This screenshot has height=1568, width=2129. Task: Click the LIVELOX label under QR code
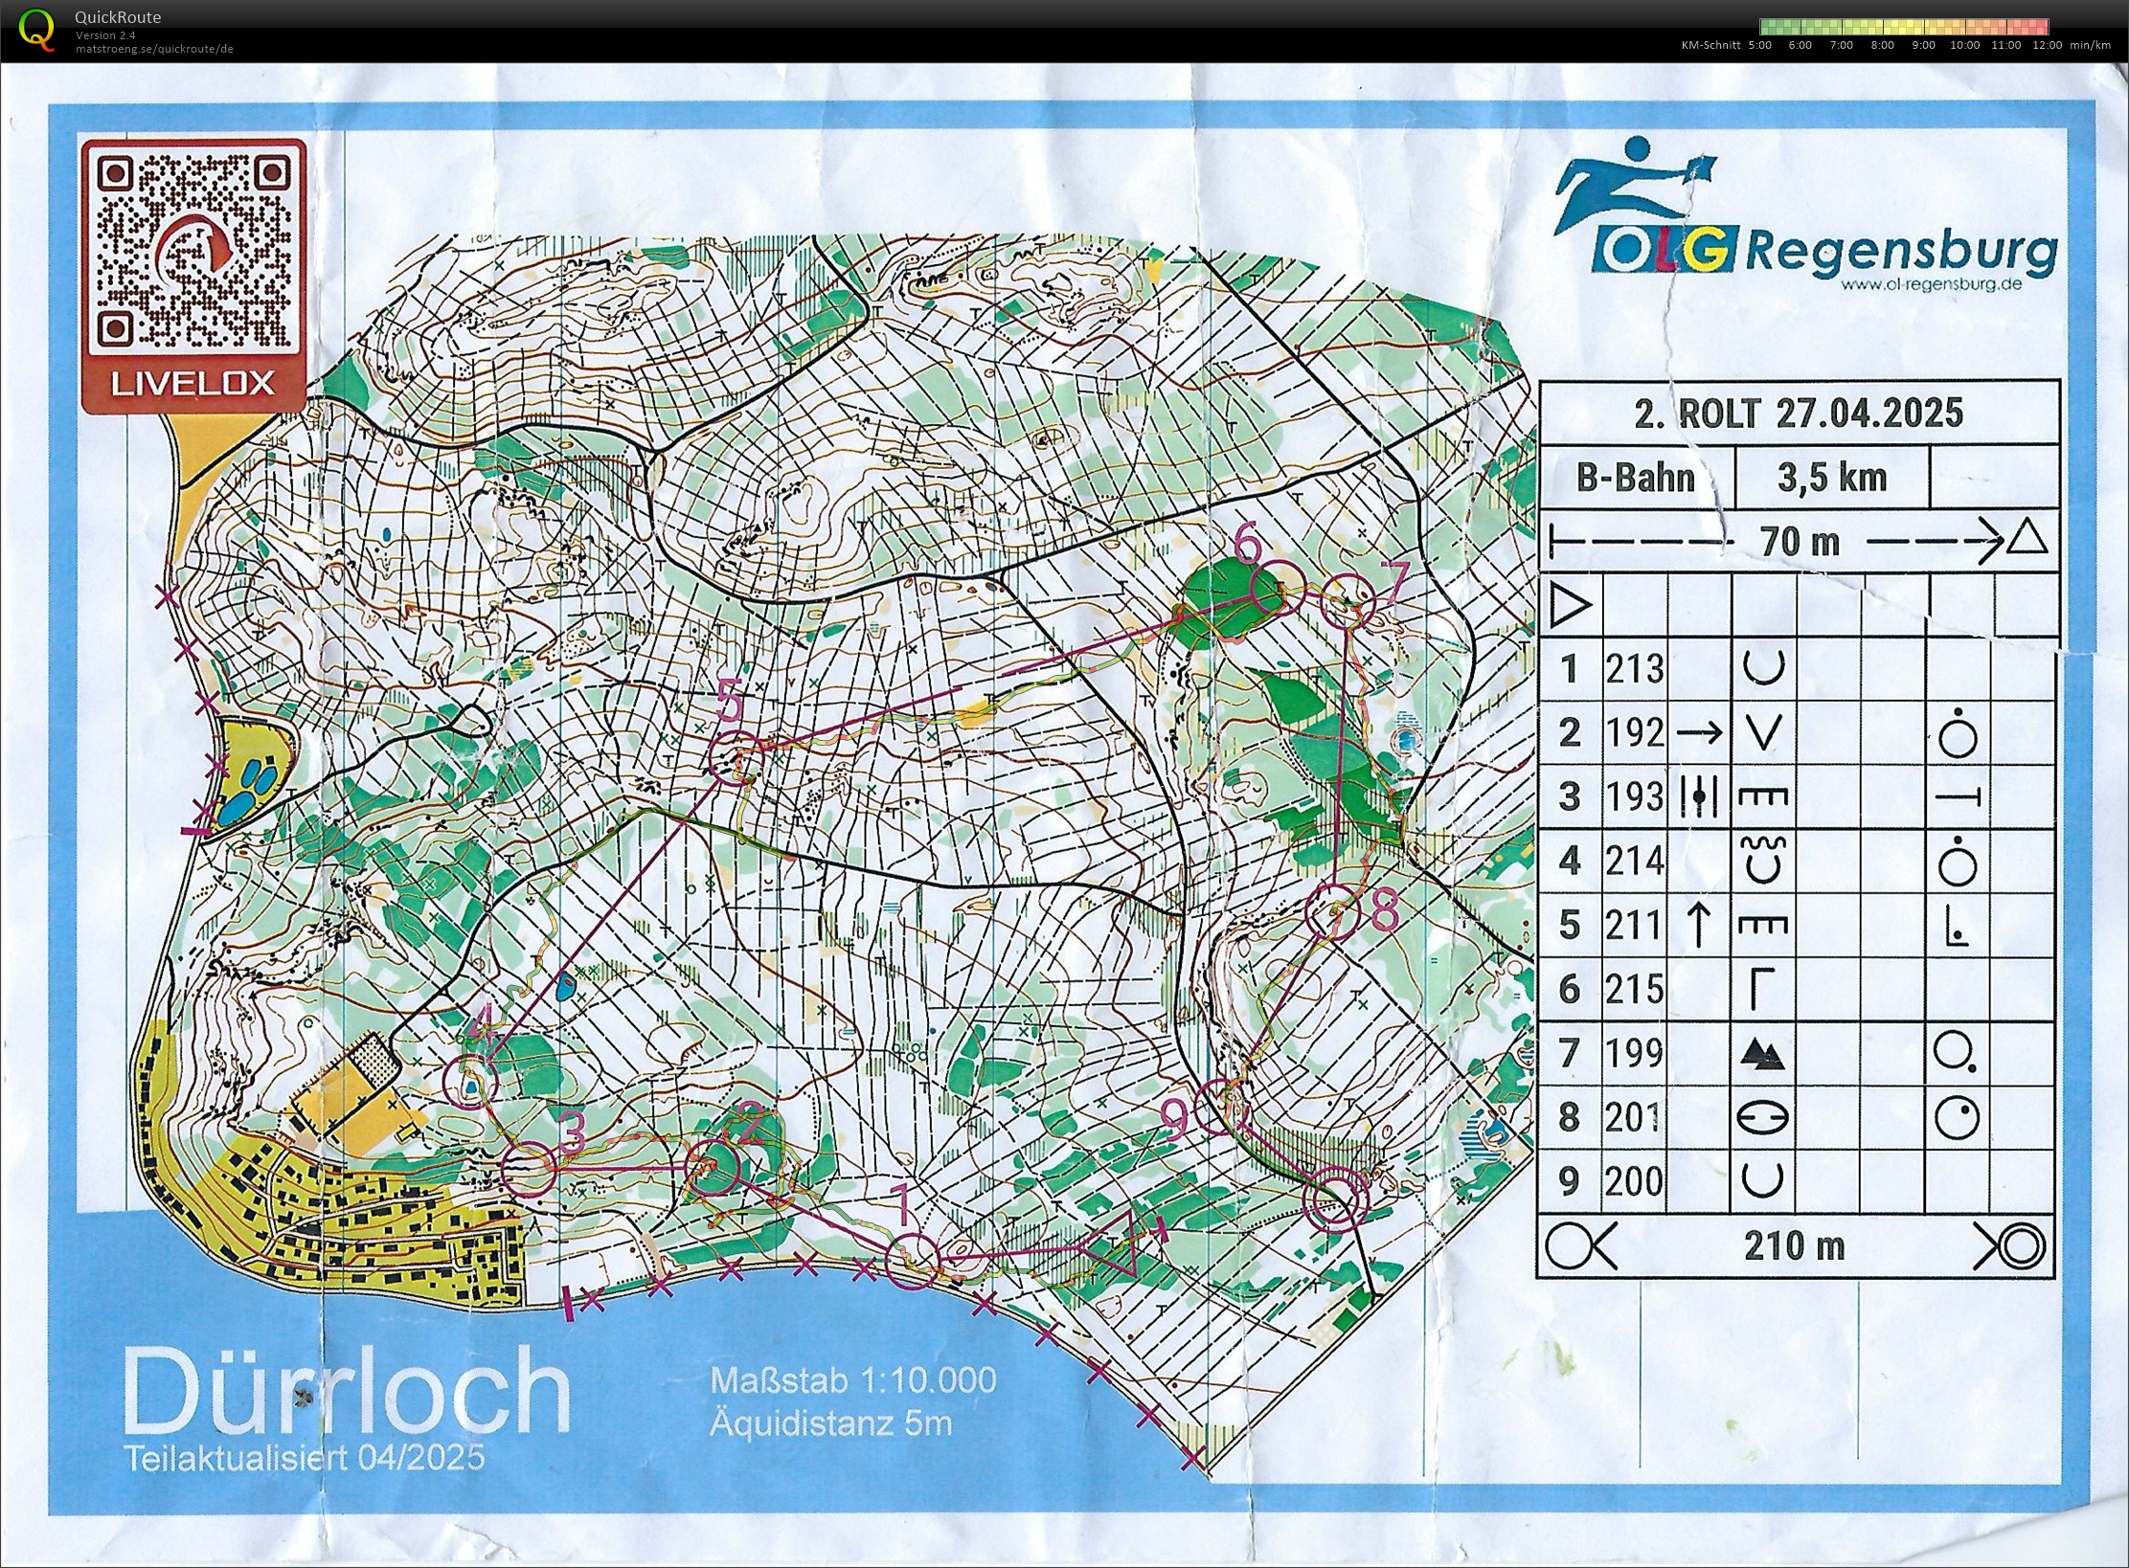click(193, 384)
